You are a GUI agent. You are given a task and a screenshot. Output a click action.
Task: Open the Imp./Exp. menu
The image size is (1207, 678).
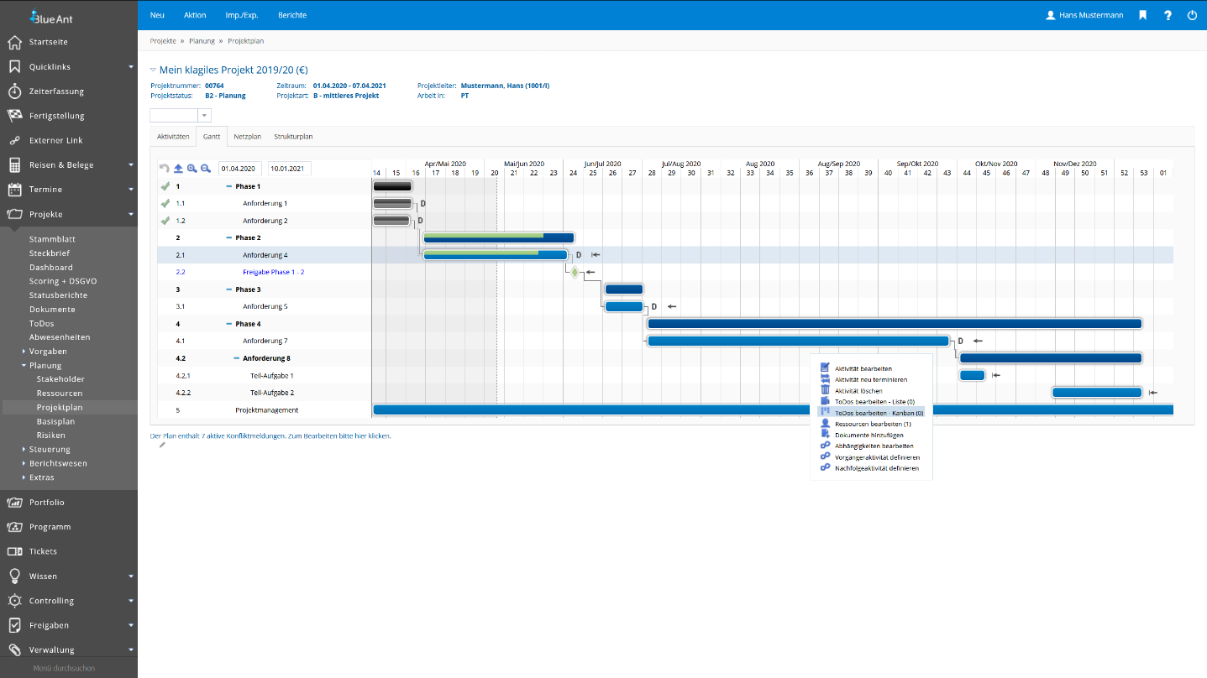point(242,15)
